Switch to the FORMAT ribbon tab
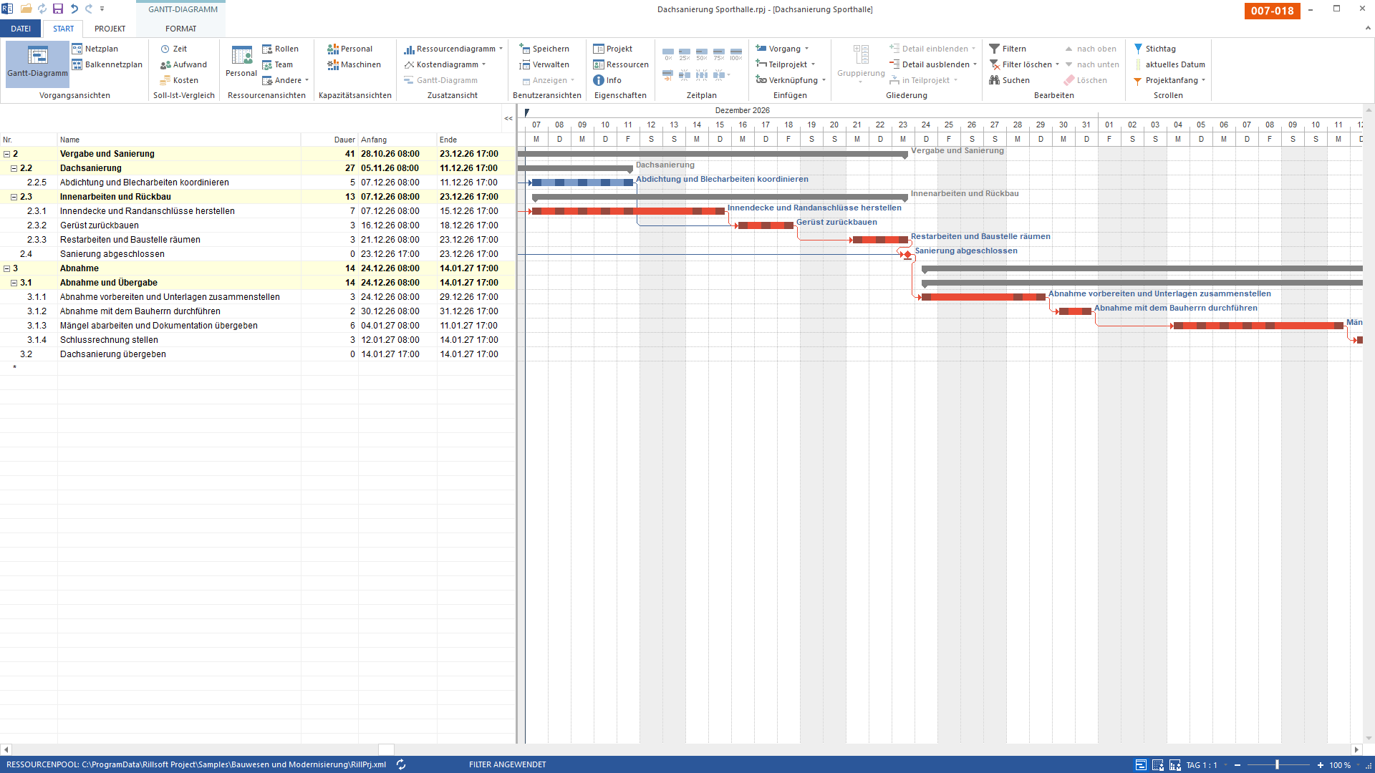The width and height of the screenshot is (1375, 773). click(180, 29)
